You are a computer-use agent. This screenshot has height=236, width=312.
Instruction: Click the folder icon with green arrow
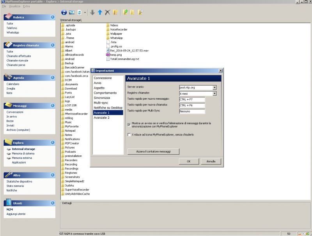point(125,12)
